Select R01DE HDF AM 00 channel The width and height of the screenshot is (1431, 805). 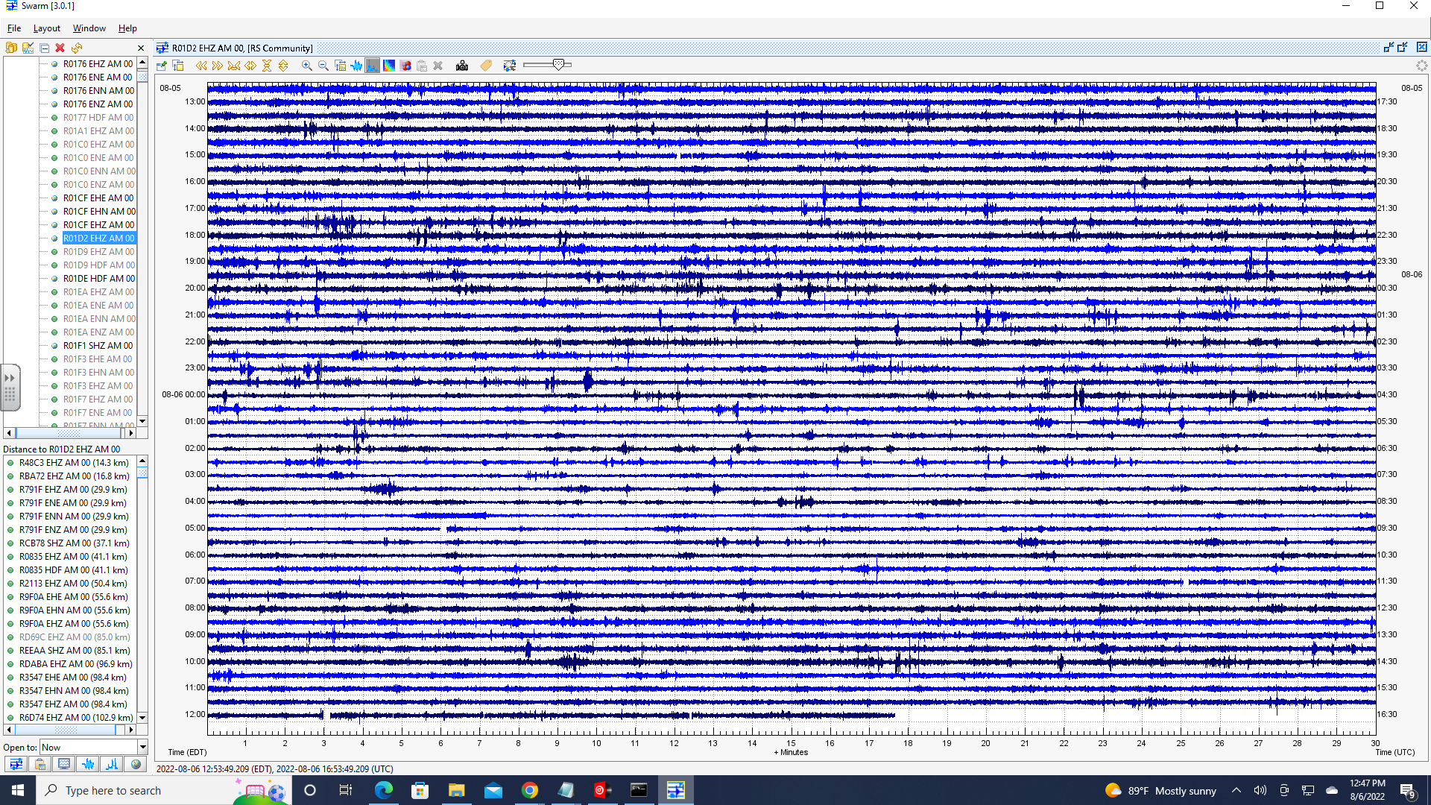pos(99,279)
